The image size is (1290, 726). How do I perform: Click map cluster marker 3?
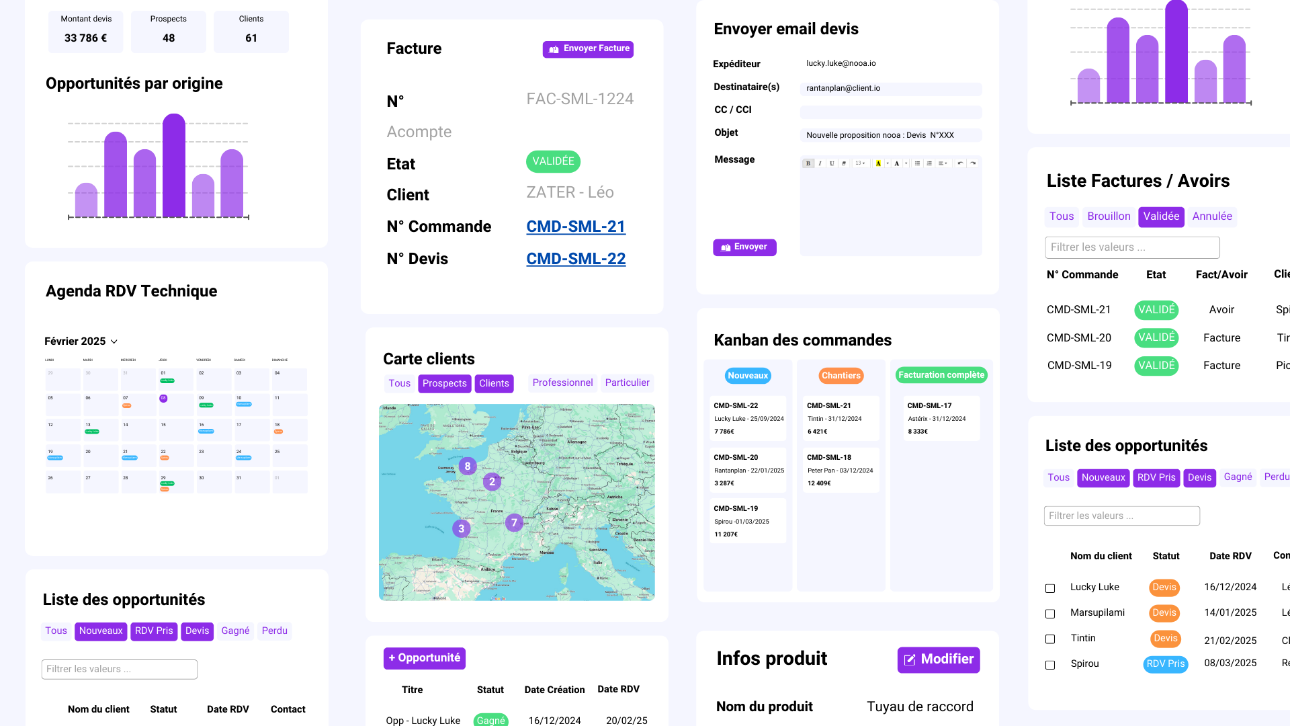pyautogui.click(x=461, y=528)
